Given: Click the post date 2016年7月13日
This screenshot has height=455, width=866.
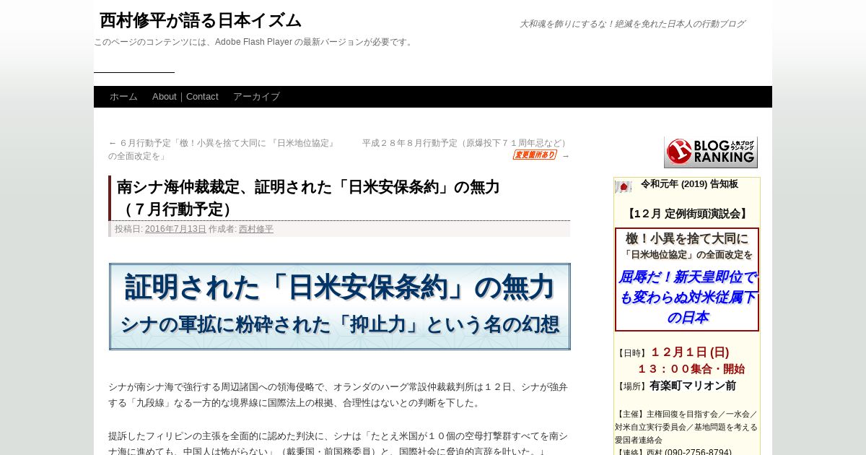Looking at the screenshot, I should pyautogui.click(x=175, y=229).
